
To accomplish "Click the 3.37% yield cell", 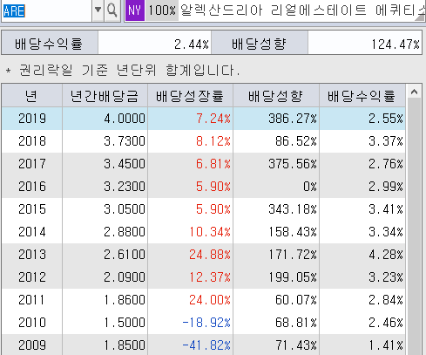I will pos(362,141).
